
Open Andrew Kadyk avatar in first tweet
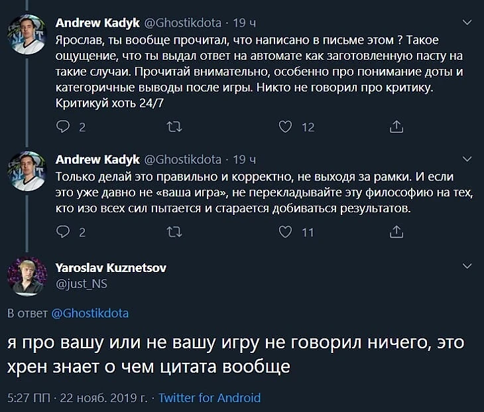tap(27, 34)
